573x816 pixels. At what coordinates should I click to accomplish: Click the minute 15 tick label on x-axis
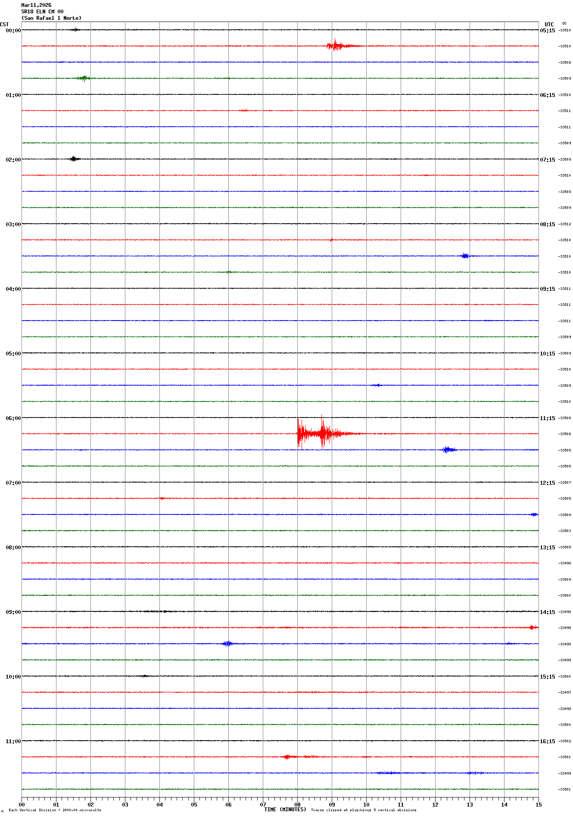pyautogui.click(x=538, y=804)
